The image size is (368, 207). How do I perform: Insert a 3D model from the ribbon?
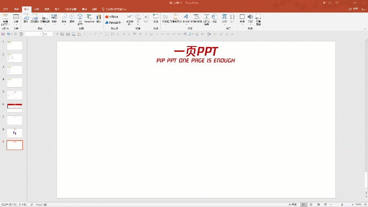(x=80, y=18)
